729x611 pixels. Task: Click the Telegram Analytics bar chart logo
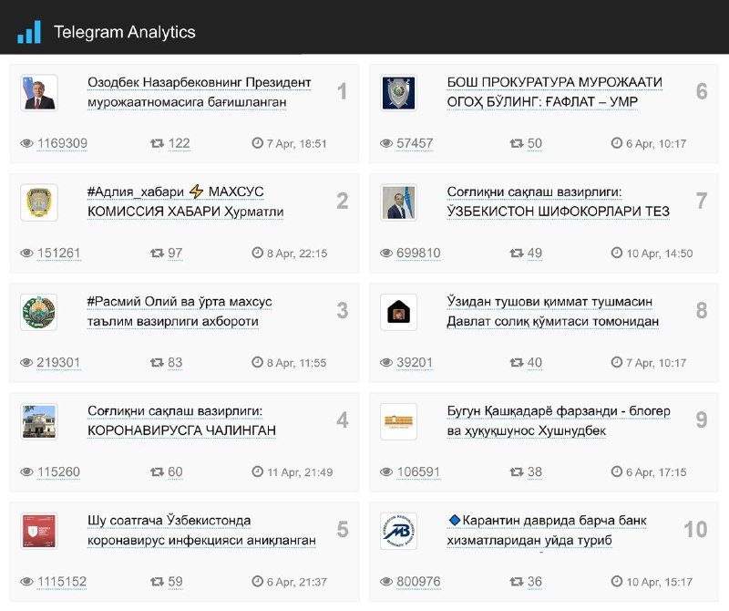pyautogui.click(x=29, y=32)
